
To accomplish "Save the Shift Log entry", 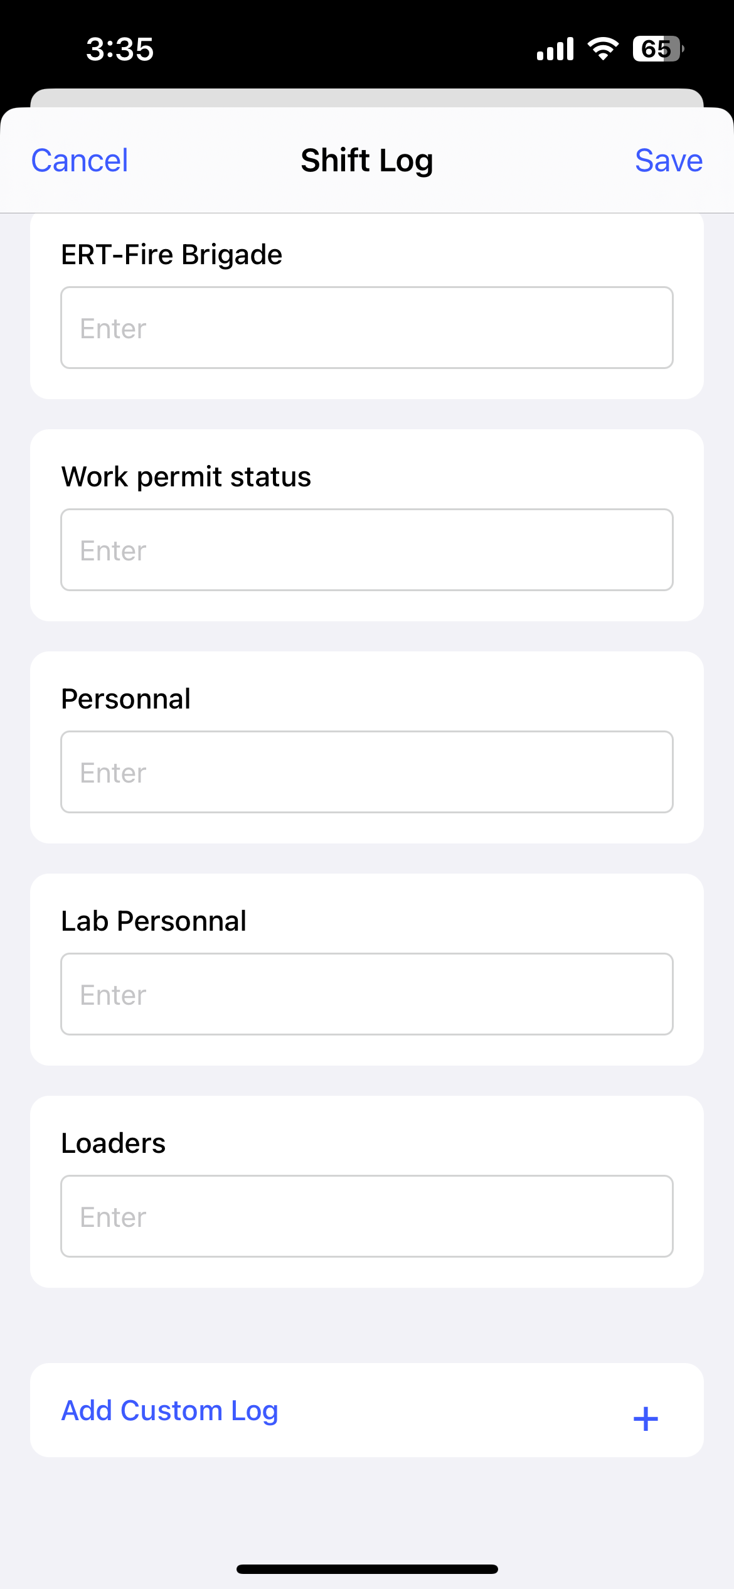I will click(x=668, y=161).
